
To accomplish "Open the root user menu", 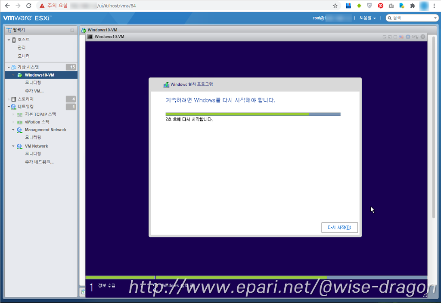I will point(332,18).
